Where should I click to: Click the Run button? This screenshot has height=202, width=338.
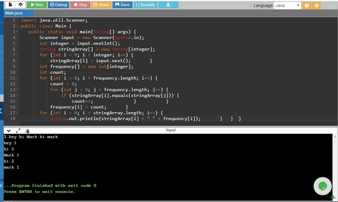pyautogui.click(x=37, y=5)
